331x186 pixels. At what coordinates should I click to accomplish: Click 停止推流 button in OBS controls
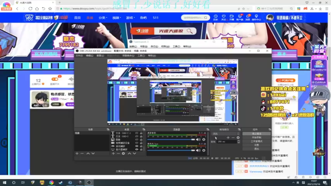click(257, 134)
